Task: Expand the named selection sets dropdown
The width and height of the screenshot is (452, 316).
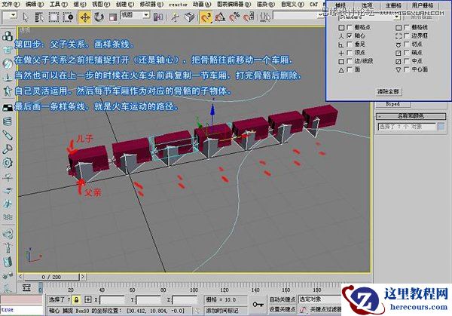Action: [321, 15]
